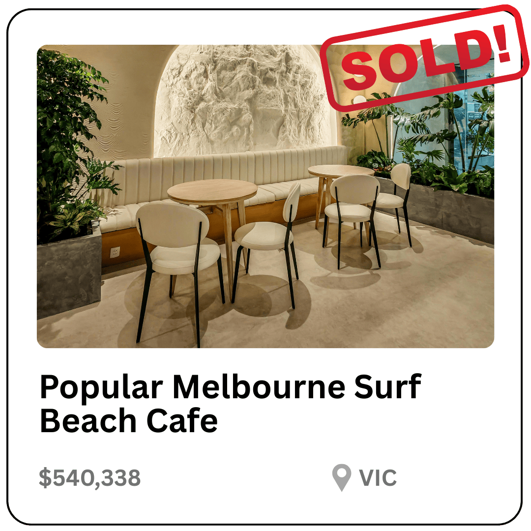
Task: Click the front round wooden table in photo
Action: tap(213, 192)
